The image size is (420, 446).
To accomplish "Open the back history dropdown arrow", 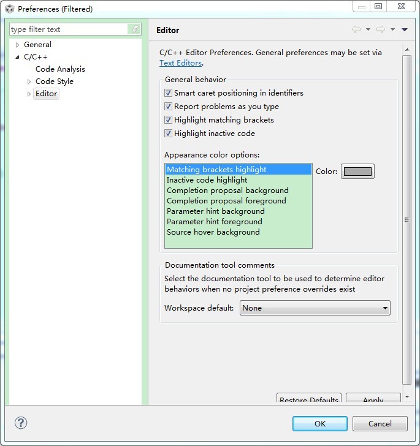I will (x=368, y=29).
